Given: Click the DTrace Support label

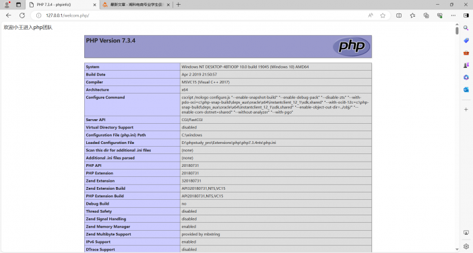Looking at the screenshot, I should (x=100, y=250).
